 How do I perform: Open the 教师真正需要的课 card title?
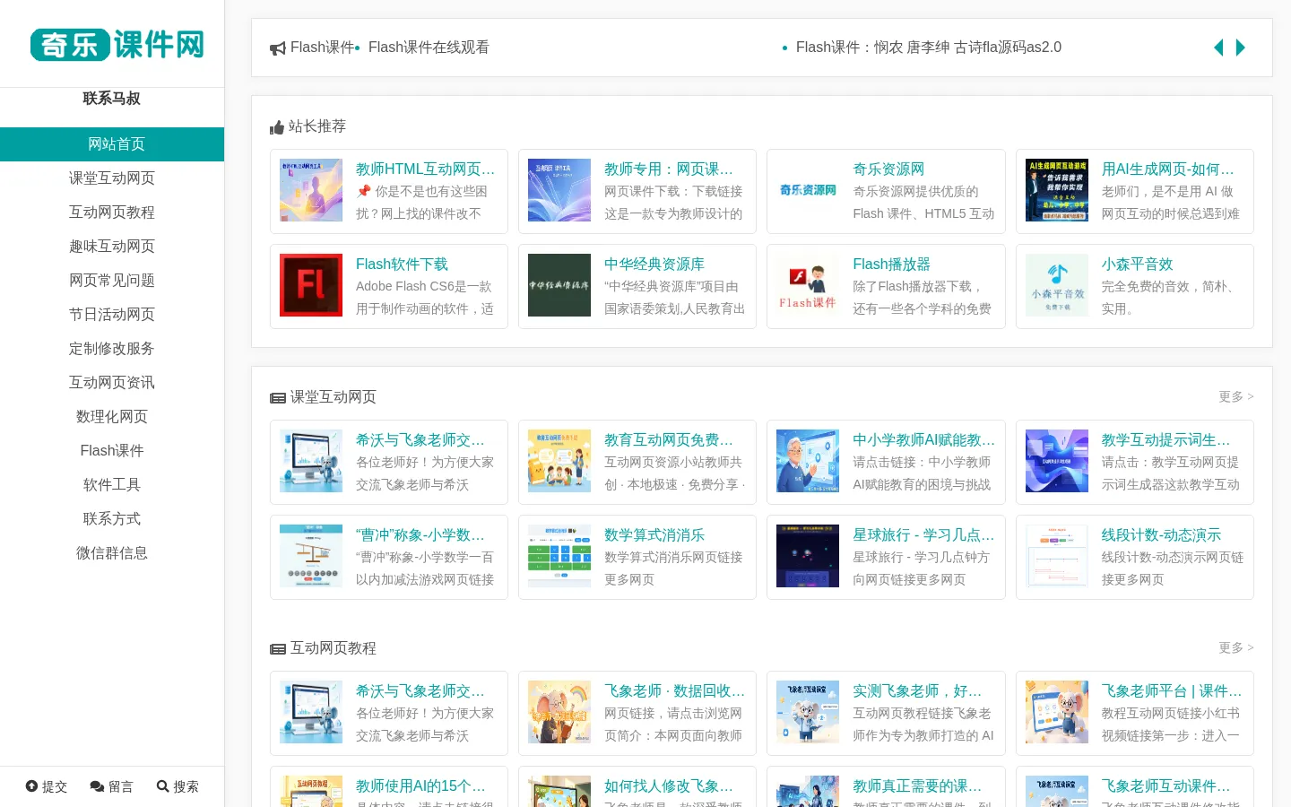917,786
